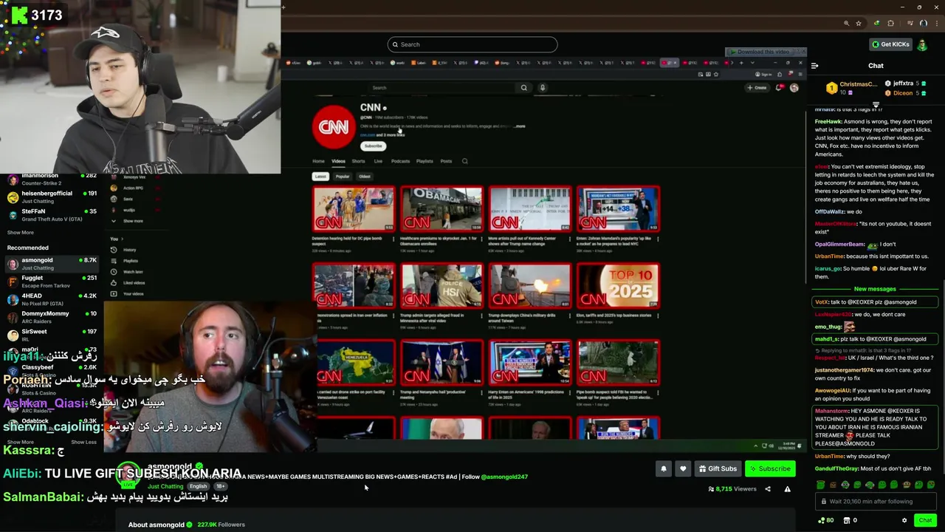This screenshot has height=532, width=945.
Task: Click the 8,715 Viewers count
Action: [732, 488]
